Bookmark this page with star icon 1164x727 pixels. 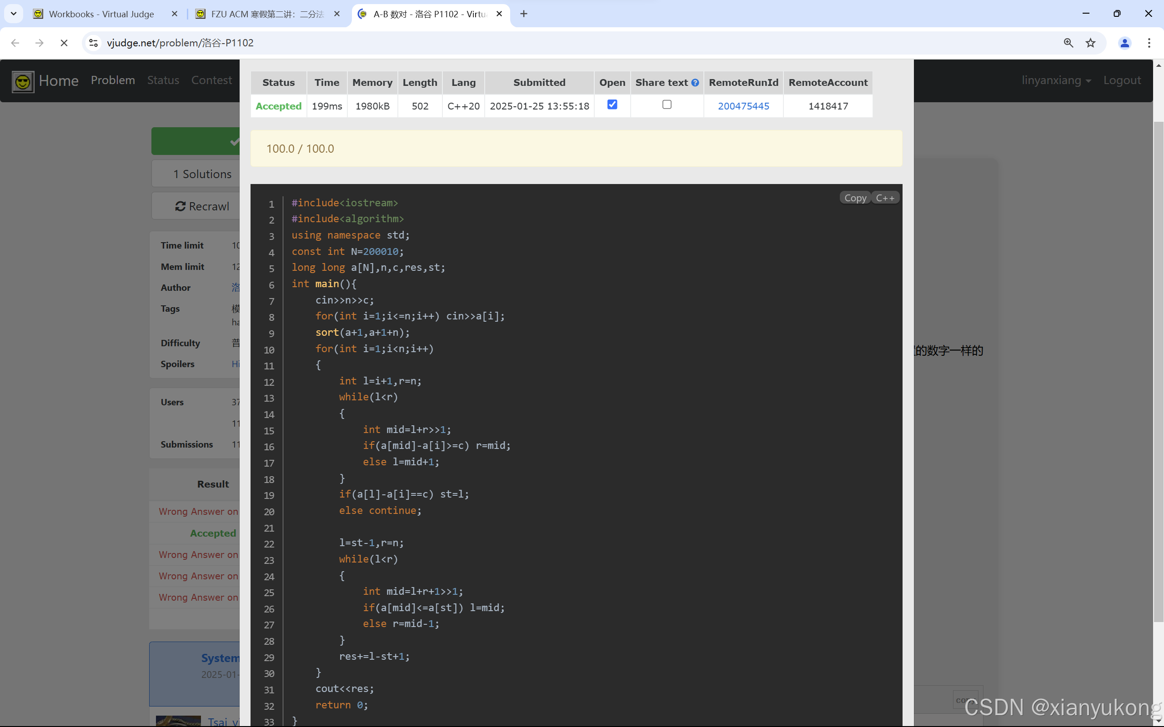(x=1090, y=43)
